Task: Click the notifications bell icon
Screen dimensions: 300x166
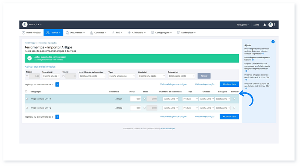Action: click(264, 25)
